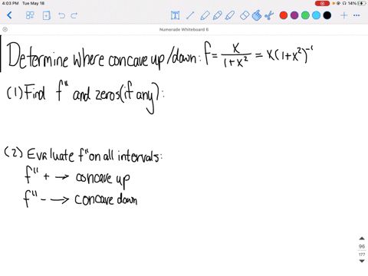368x276 pixels.
Task: Activate the hand finger-drawing tool
Action: click(257, 15)
